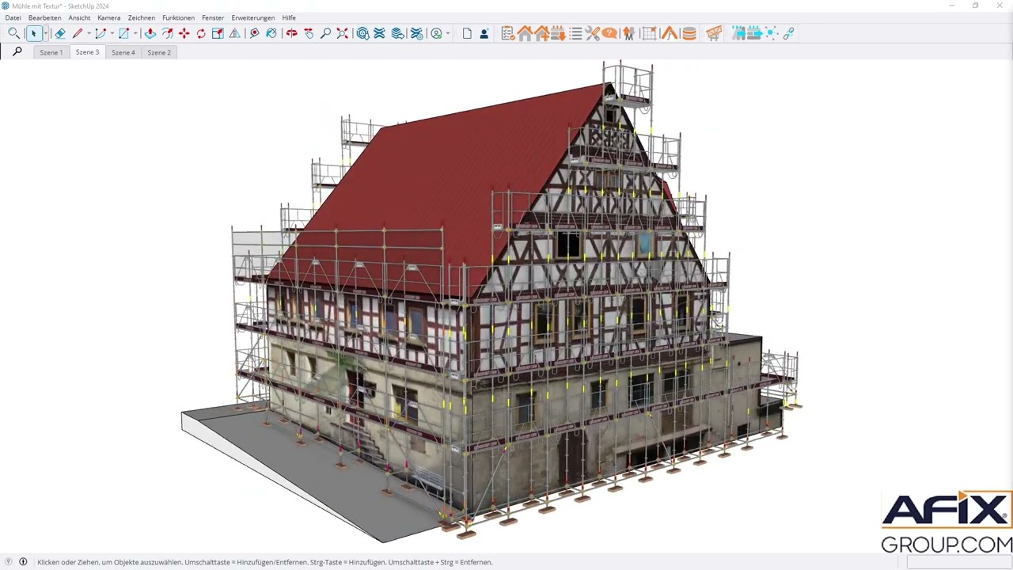
Task: Click the teal right-arrow export icon
Action: pos(754,33)
